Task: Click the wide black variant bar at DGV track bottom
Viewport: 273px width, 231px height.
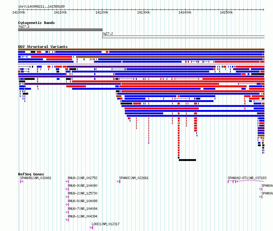Action: [x=187, y=160]
